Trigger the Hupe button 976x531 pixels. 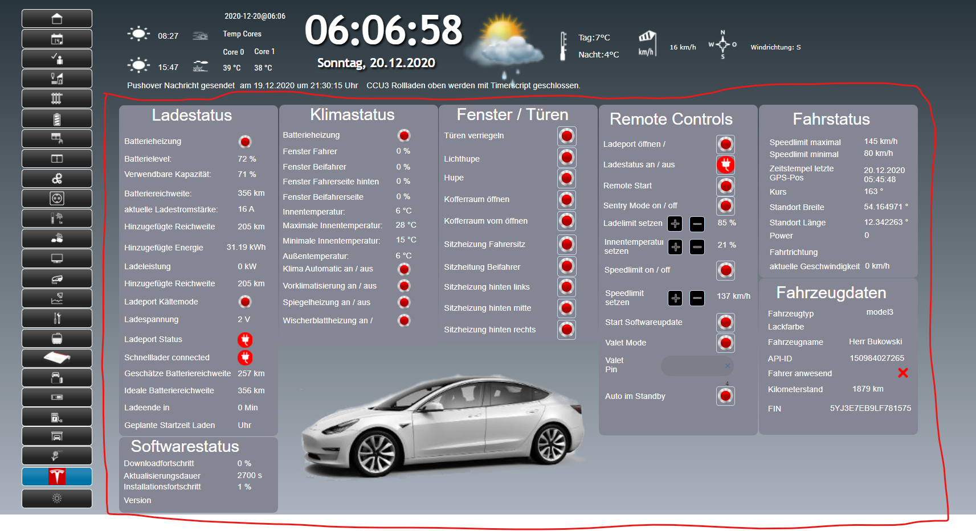(x=566, y=178)
